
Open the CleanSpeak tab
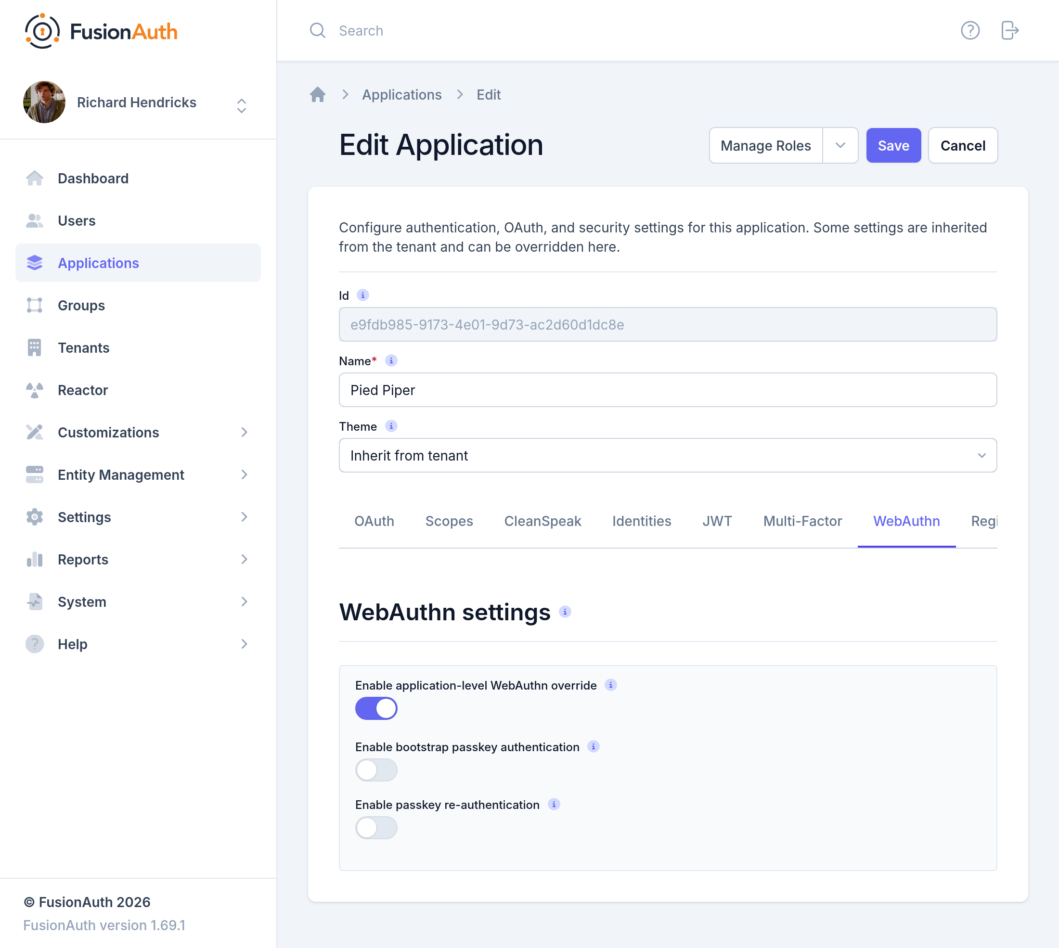542,521
